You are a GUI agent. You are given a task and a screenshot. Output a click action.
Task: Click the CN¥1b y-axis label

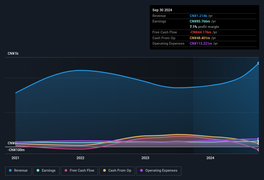13,53
